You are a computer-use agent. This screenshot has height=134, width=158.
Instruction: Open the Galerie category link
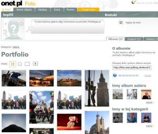pos(16,47)
